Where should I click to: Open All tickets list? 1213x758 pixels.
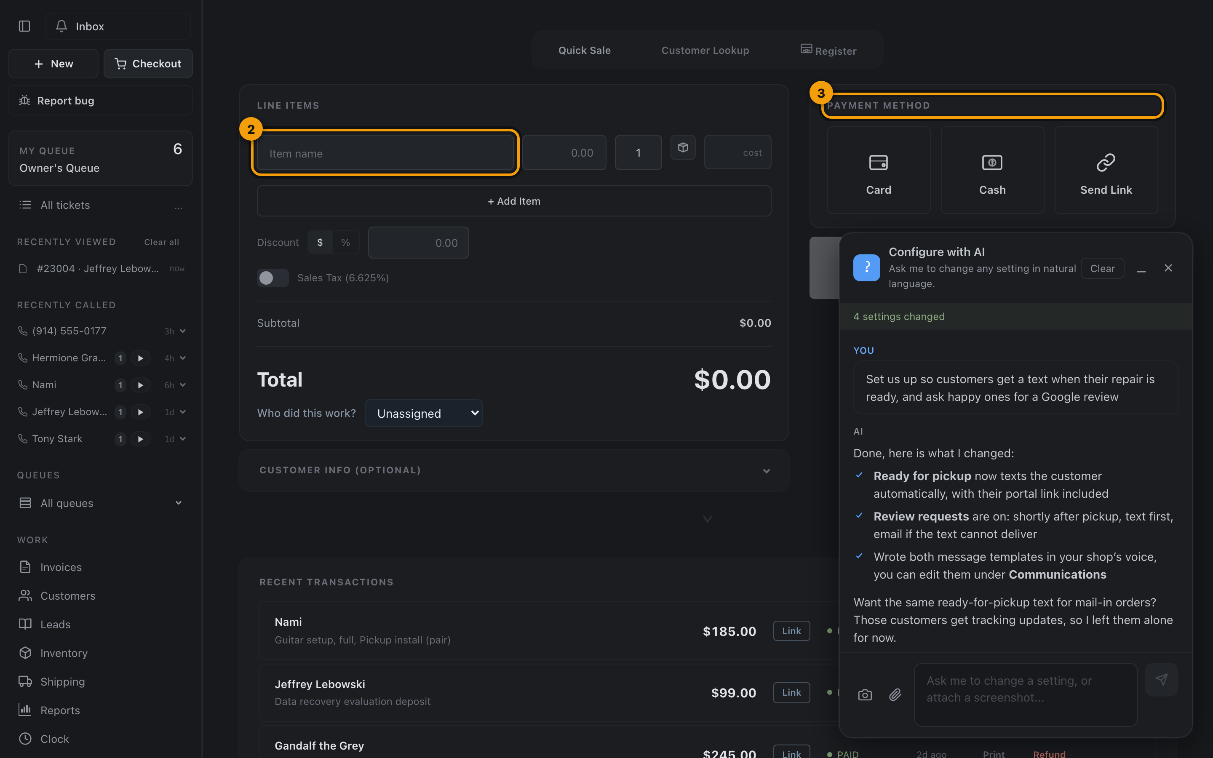[x=65, y=205]
